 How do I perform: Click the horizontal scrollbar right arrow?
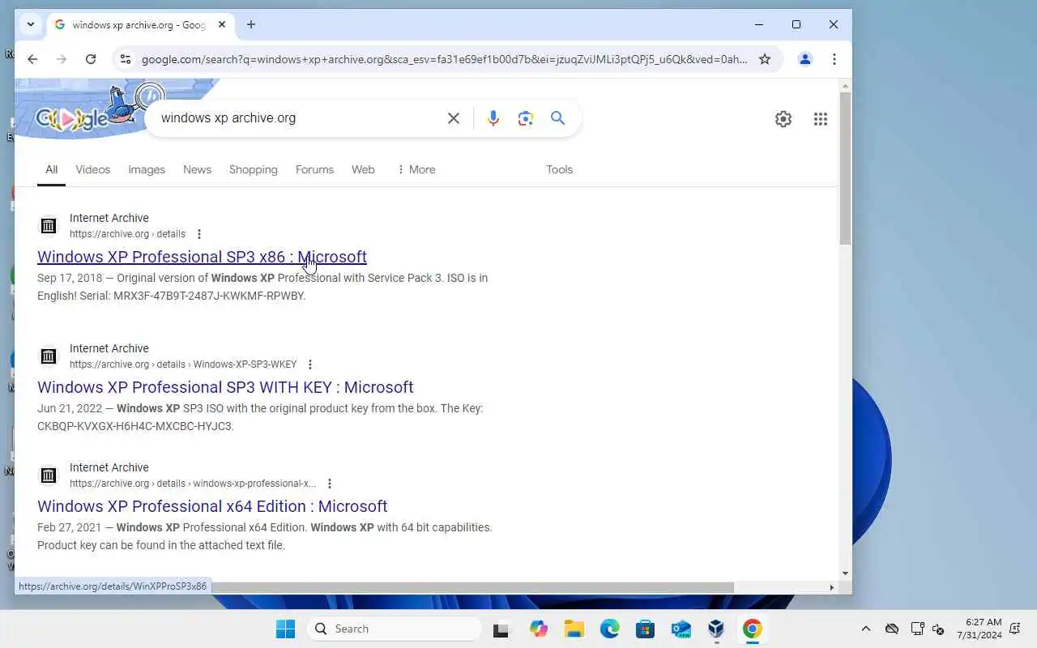pos(831,587)
